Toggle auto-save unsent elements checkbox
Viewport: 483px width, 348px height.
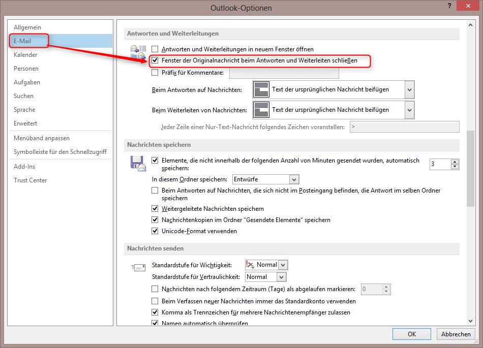click(x=155, y=161)
